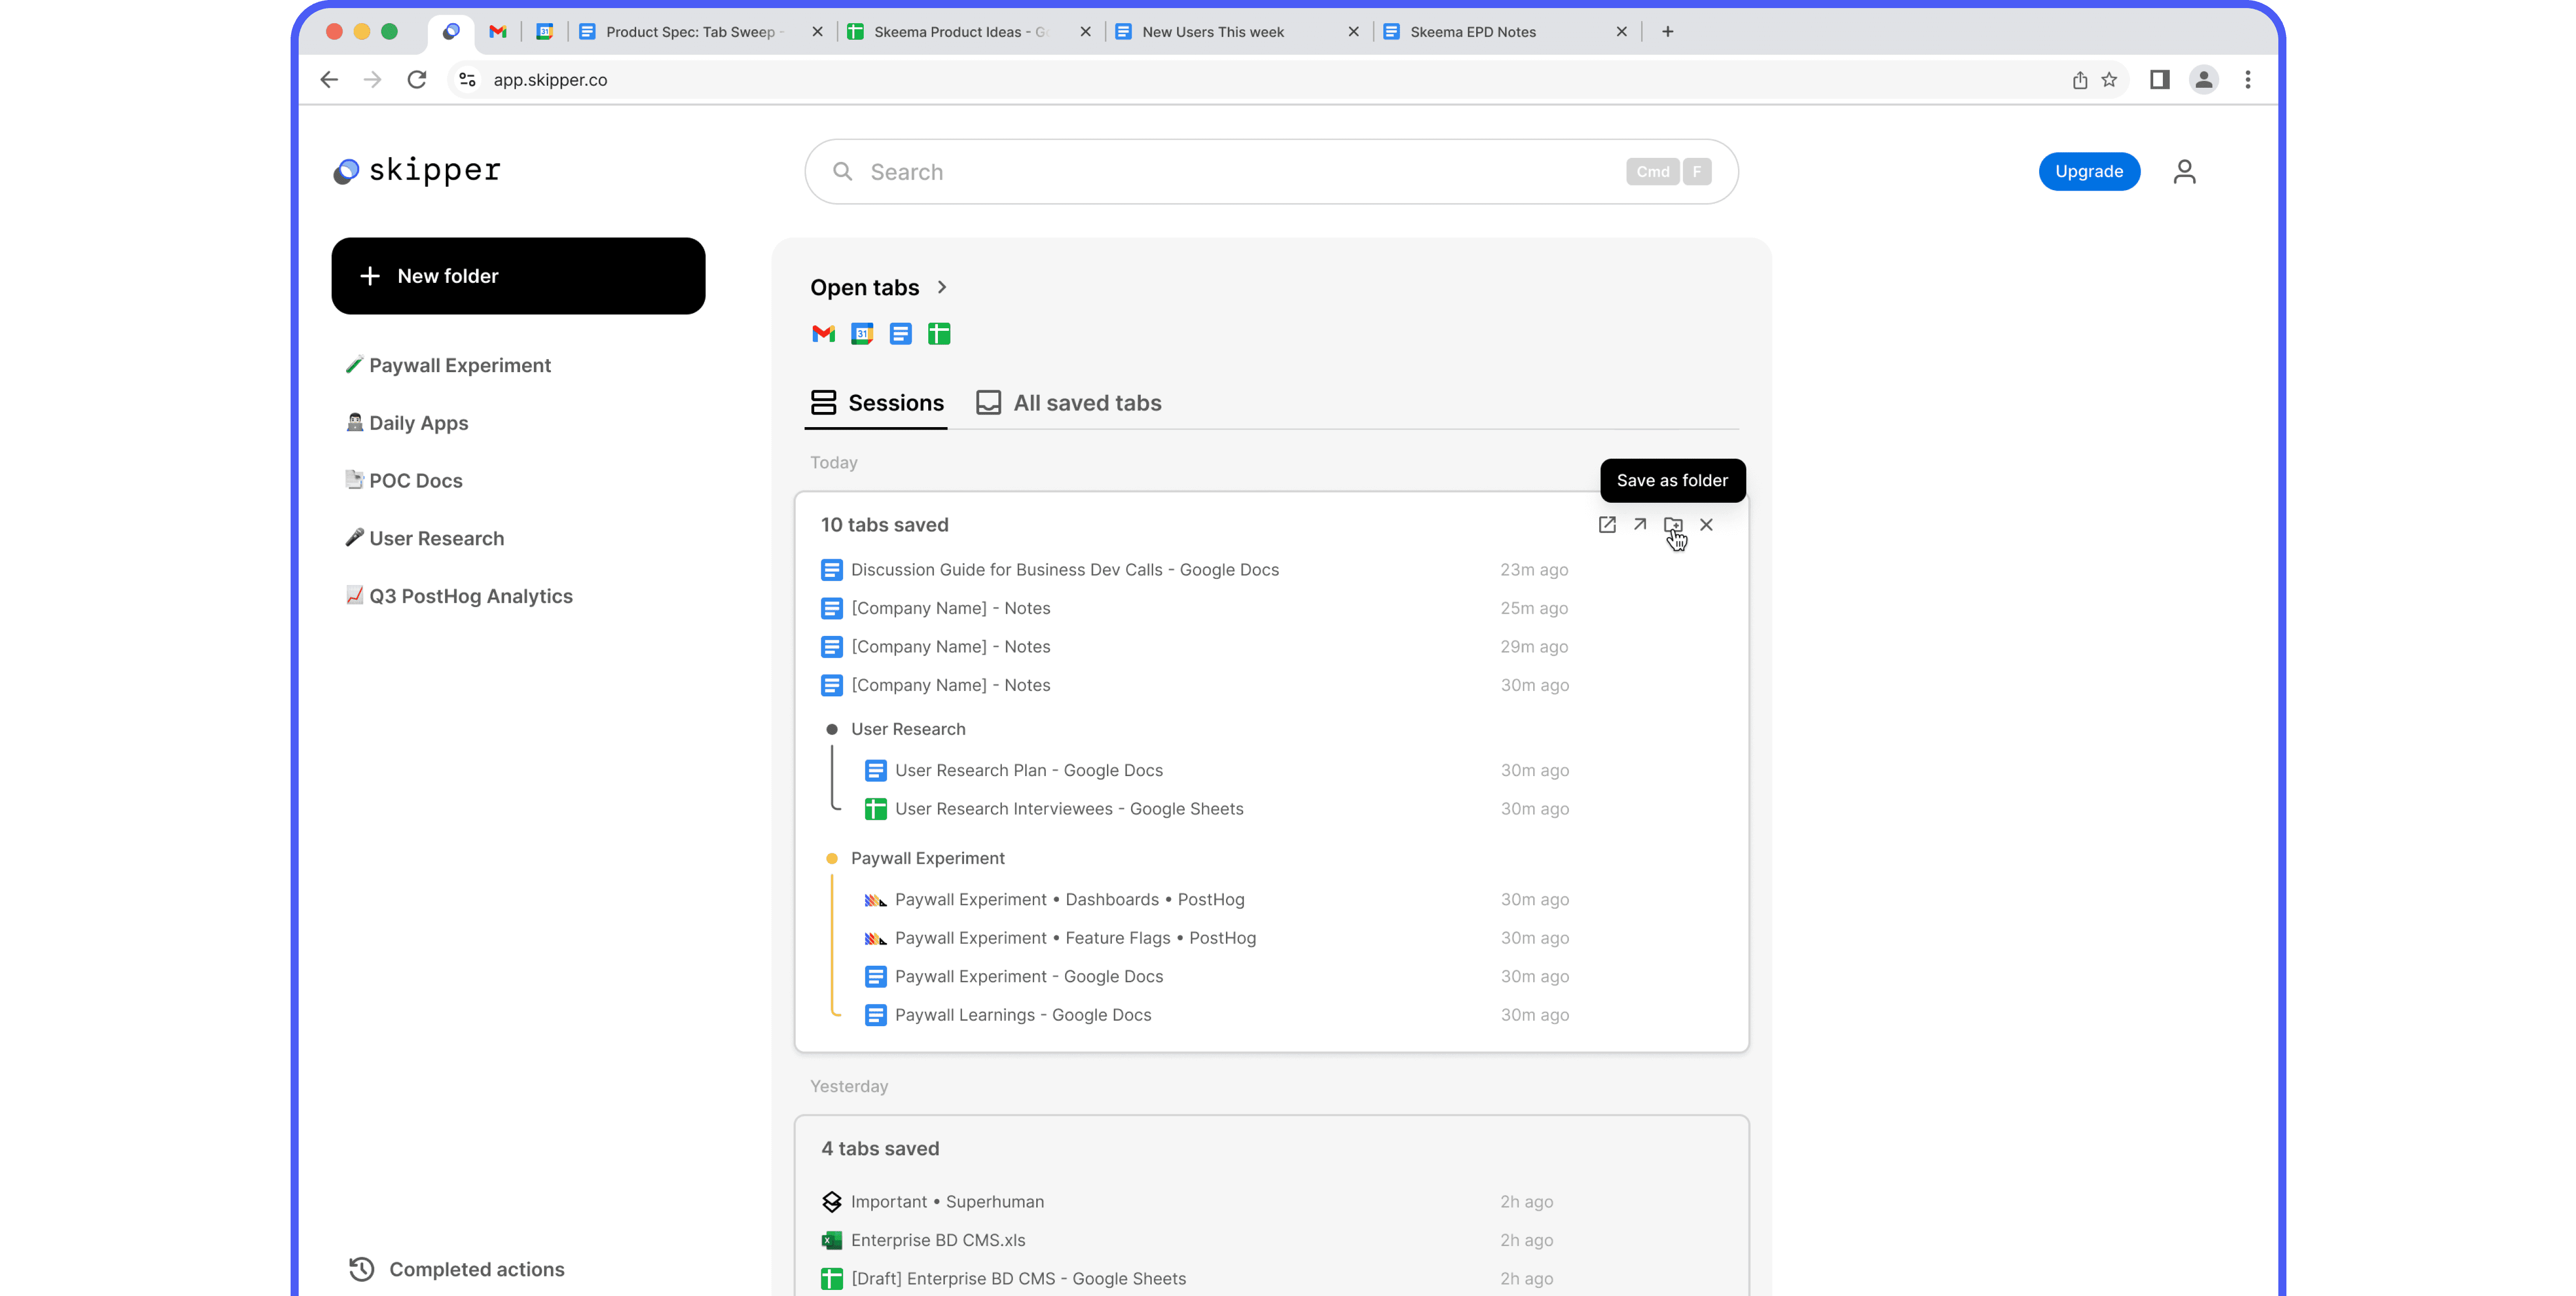Share this page via share icon

click(2080, 80)
